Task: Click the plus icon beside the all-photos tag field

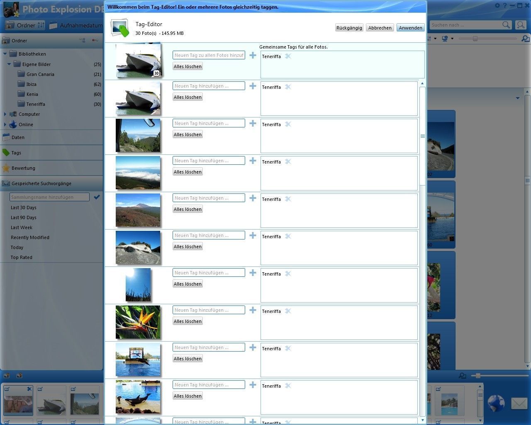Action: pos(253,55)
